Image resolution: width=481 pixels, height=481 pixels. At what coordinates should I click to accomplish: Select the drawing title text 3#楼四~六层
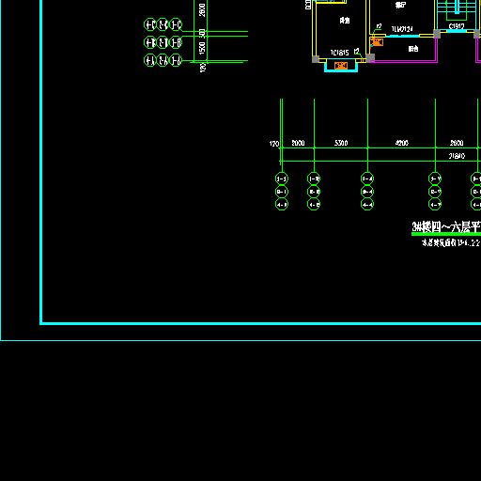coord(446,227)
